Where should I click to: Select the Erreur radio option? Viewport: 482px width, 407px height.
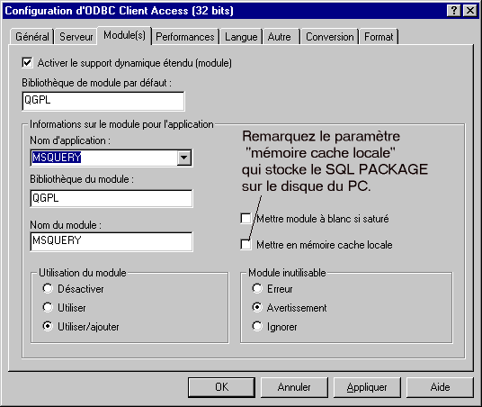pos(257,288)
